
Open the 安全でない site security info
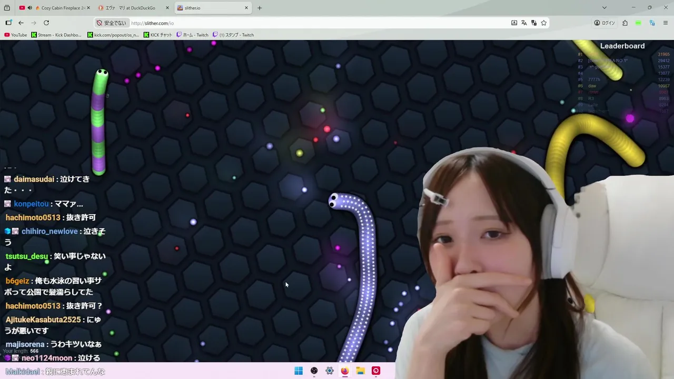pos(112,23)
